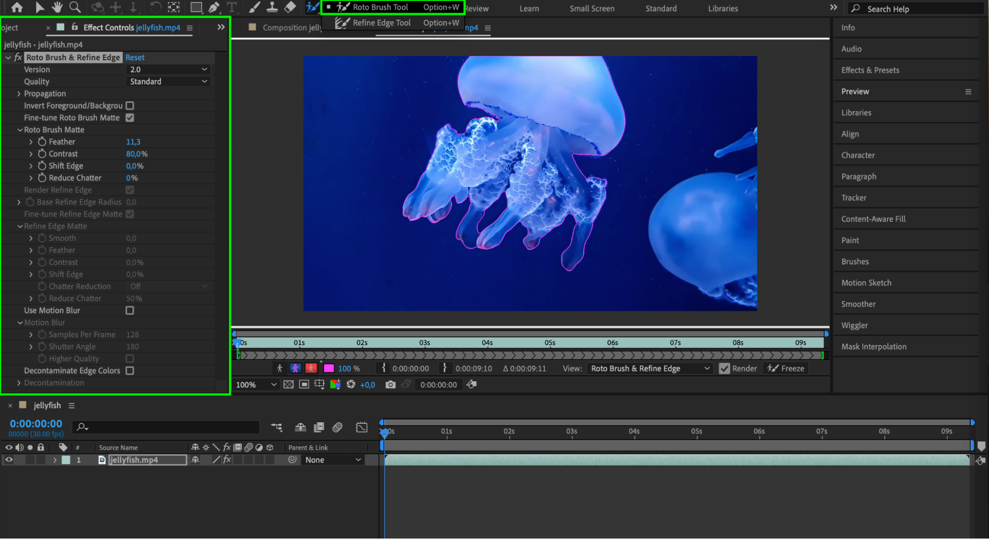
Task: Select the Pen tool
Action: coord(214,7)
